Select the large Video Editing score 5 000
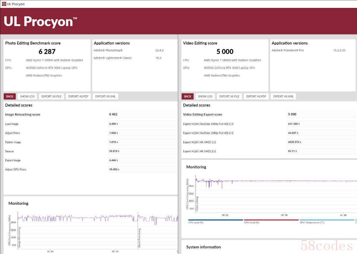Viewport: 357px width, 254px height. tap(225, 52)
